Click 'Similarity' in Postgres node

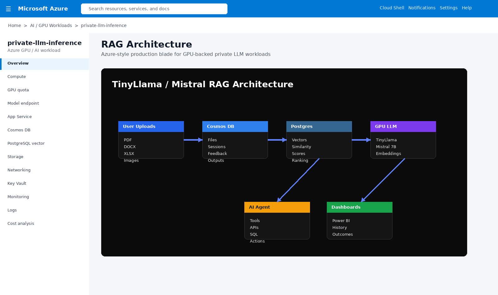301,147
